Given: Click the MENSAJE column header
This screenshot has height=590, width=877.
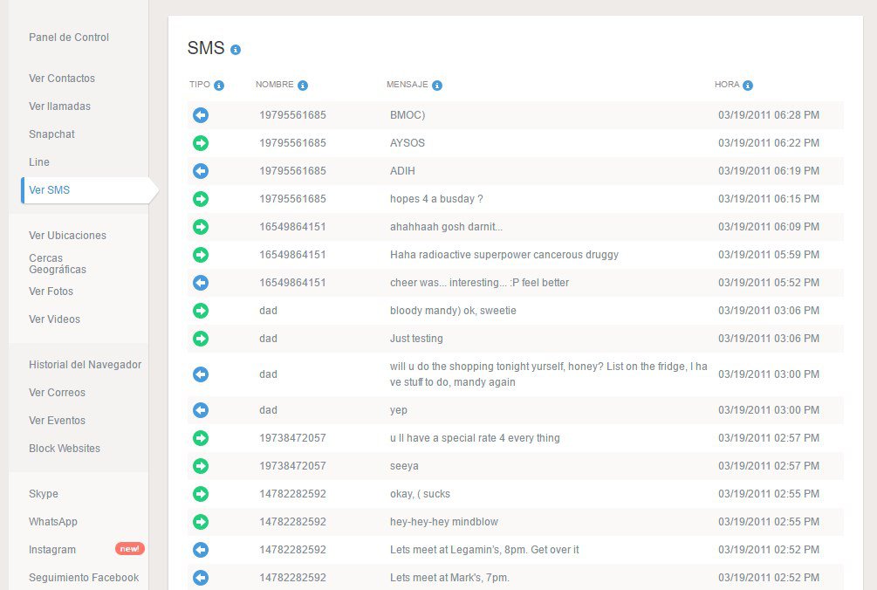Looking at the screenshot, I should (408, 85).
